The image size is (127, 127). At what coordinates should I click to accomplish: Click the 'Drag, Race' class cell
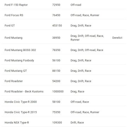pos(77,91)
